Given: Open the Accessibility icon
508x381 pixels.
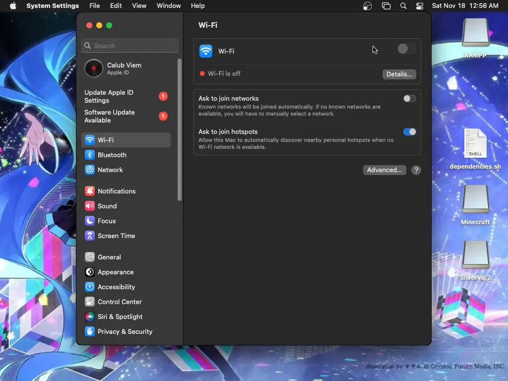Looking at the screenshot, I should [x=90, y=287].
